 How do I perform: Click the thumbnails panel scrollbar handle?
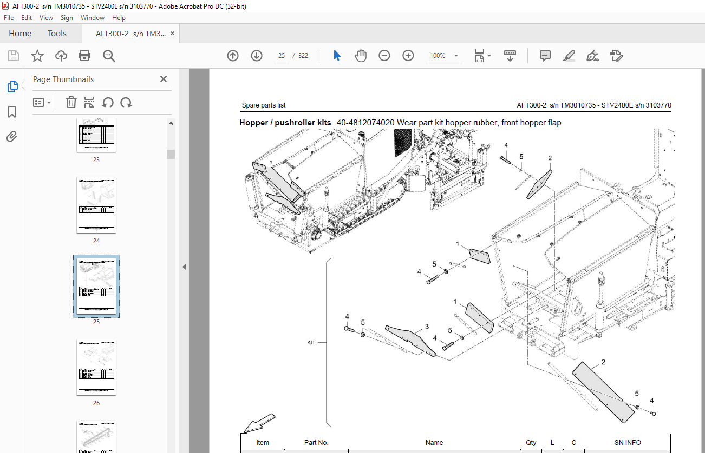(x=171, y=154)
